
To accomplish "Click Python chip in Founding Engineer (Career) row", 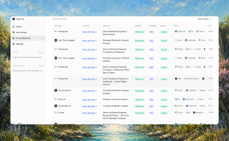I will pos(179,106).
